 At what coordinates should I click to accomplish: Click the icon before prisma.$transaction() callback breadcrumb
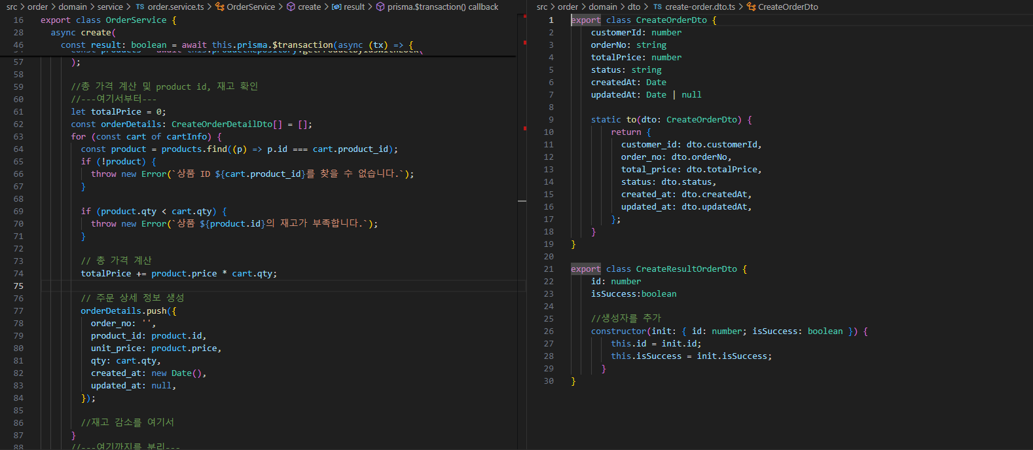(380, 7)
